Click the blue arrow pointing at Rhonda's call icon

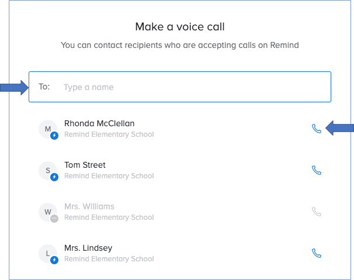point(339,127)
